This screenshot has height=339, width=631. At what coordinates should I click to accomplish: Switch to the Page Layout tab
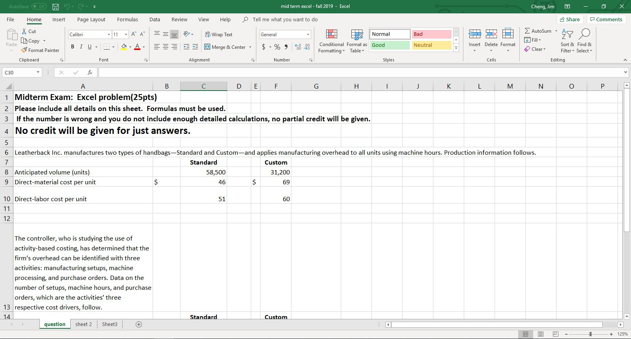[91, 19]
